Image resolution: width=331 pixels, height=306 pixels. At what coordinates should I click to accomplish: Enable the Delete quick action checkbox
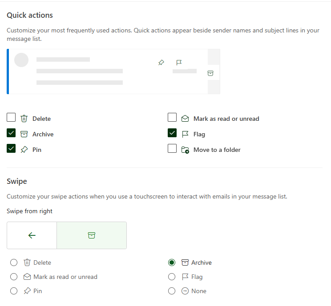tap(11, 118)
